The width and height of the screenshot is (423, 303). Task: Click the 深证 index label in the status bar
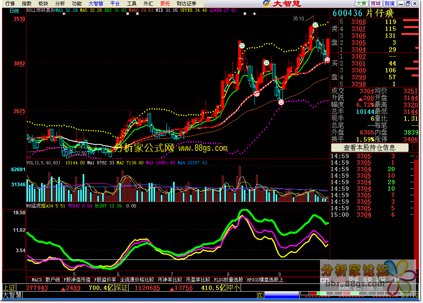click(121, 288)
